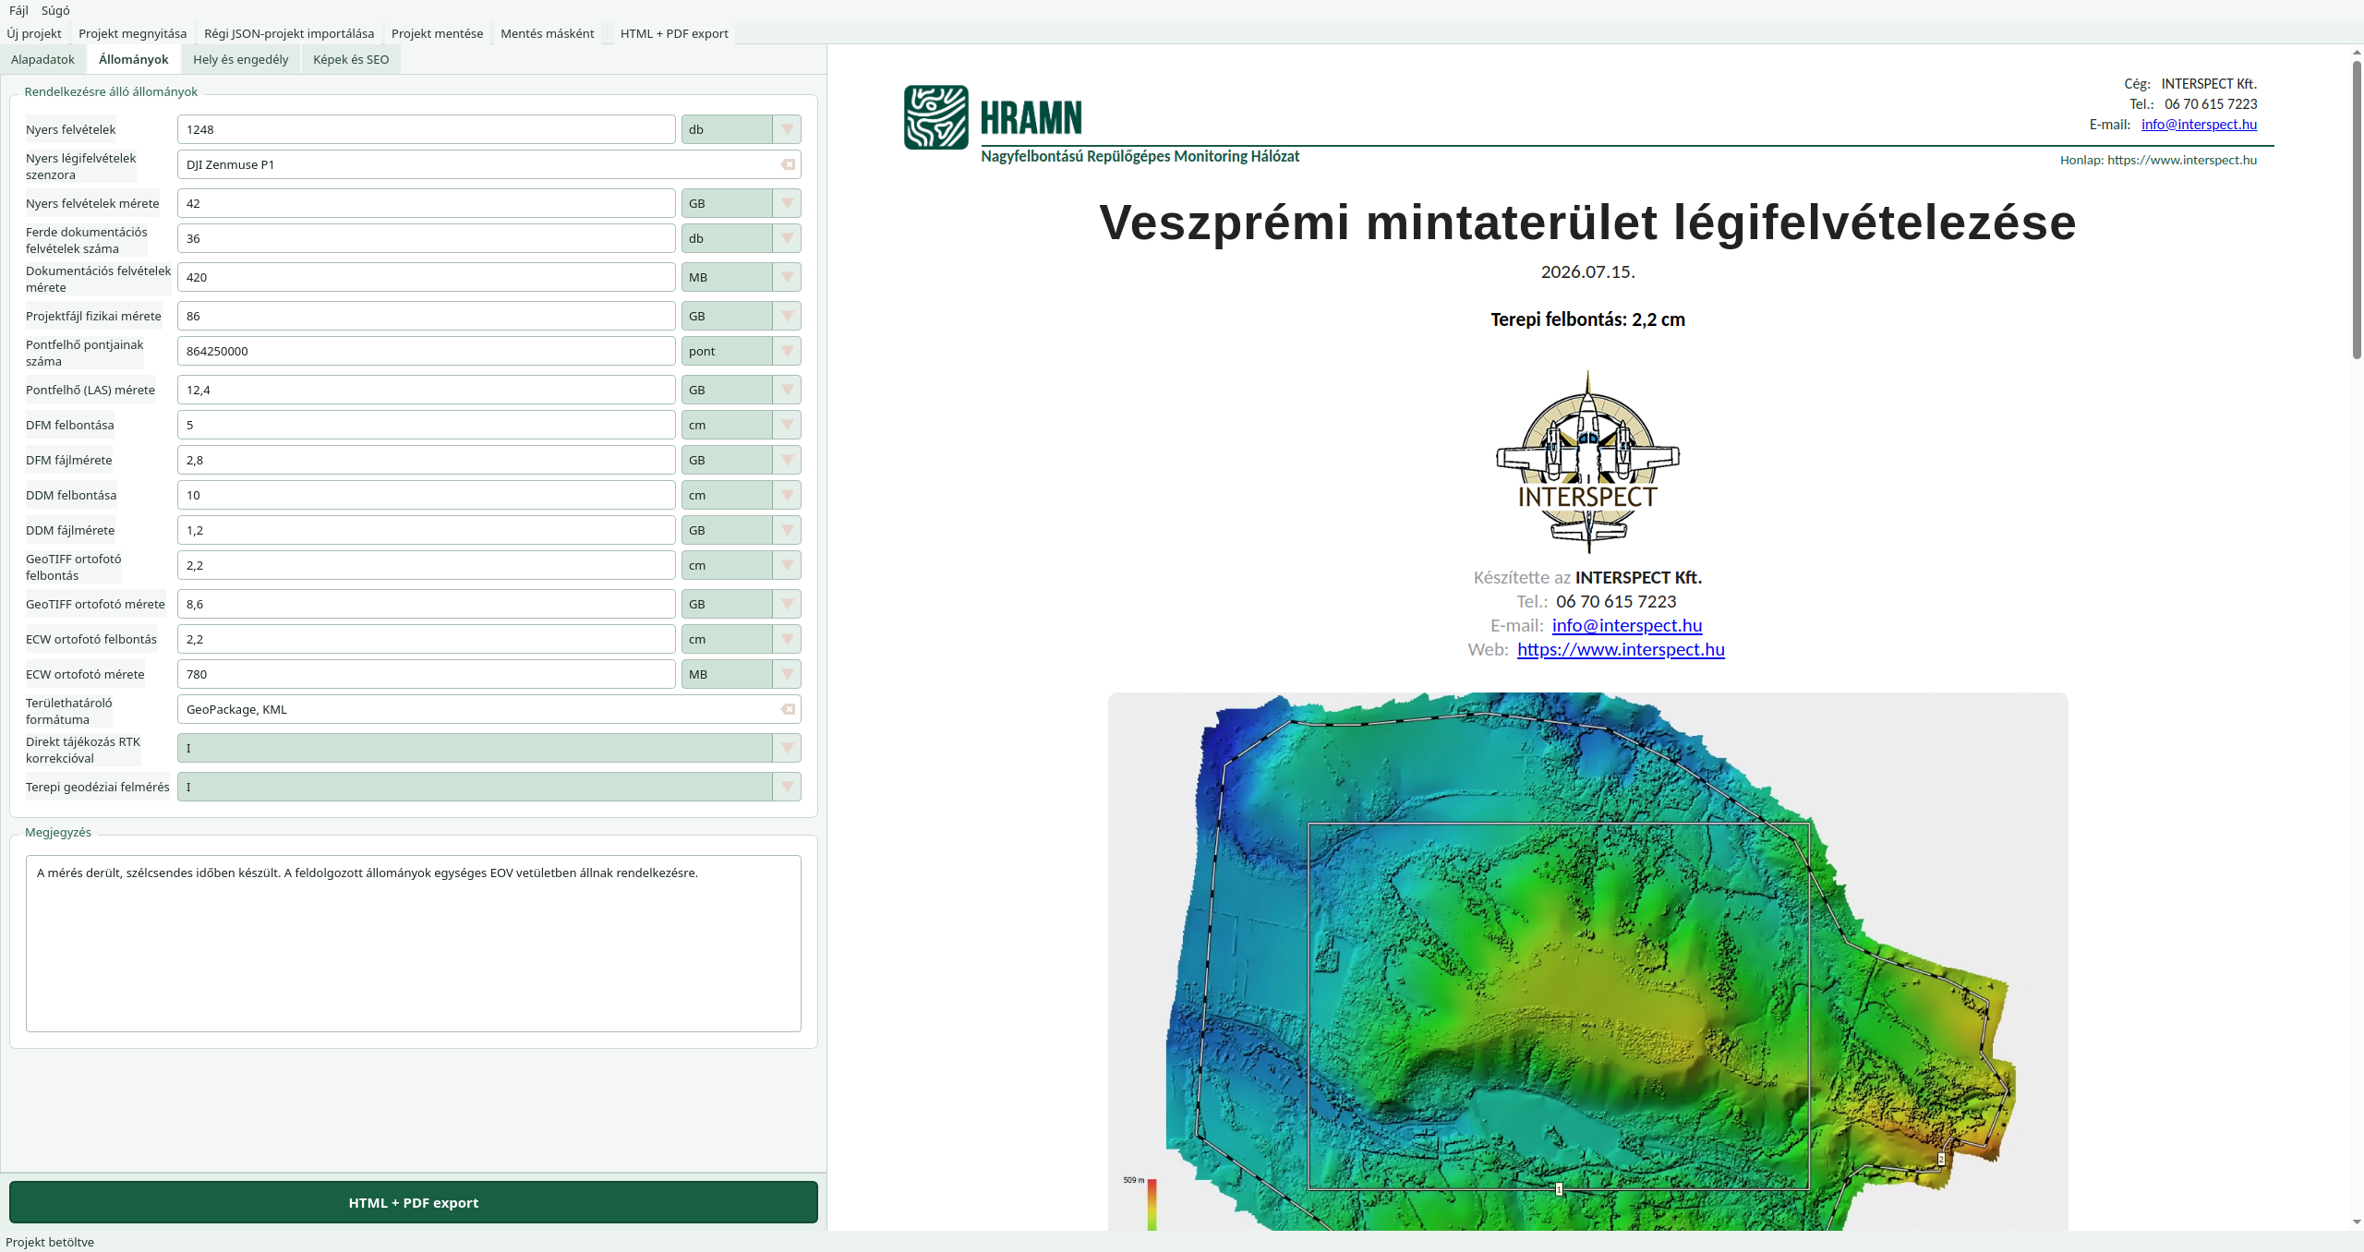
Task: Click the elevation color legend scale
Action: pyautogui.click(x=1152, y=1204)
